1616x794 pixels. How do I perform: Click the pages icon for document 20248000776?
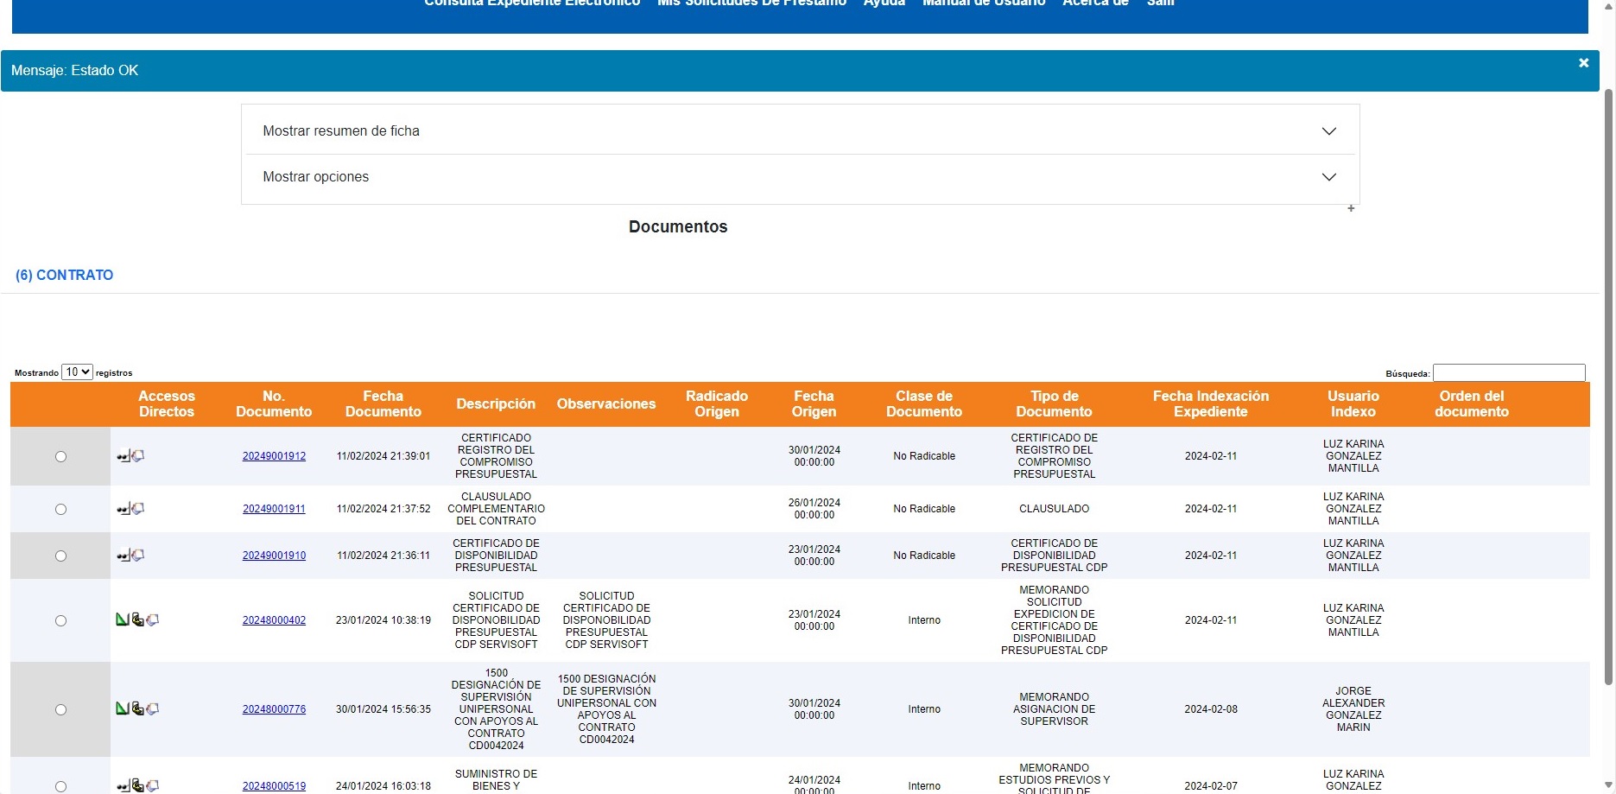[x=153, y=709]
